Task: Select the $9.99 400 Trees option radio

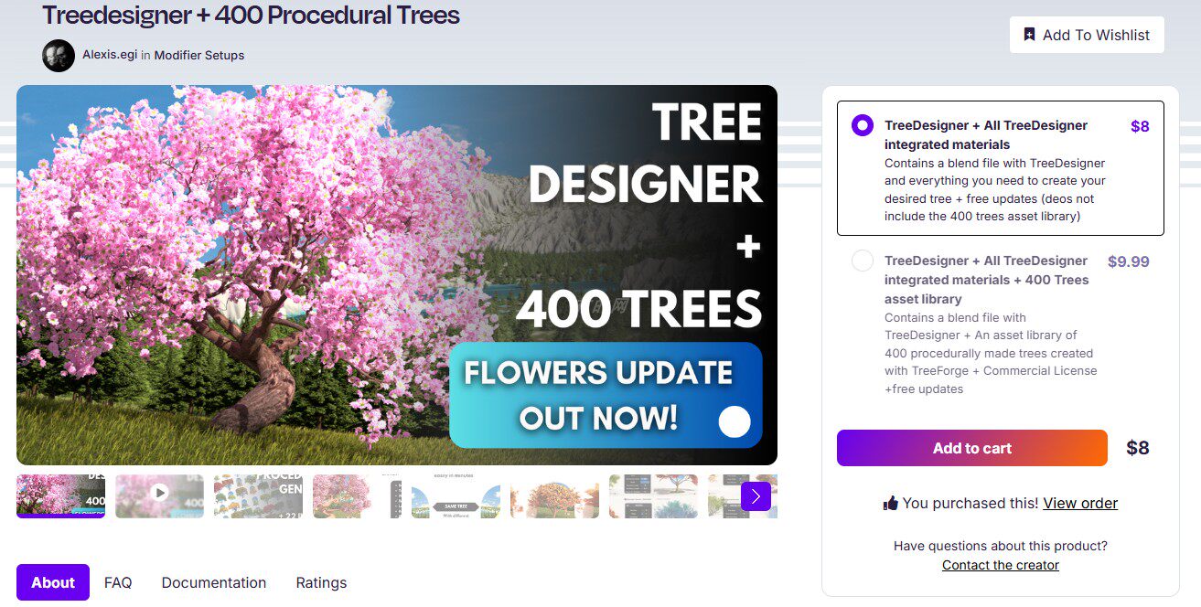Action: click(863, 261)
